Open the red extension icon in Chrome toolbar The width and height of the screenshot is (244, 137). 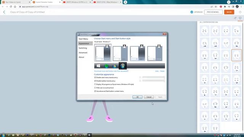point(221,7)
